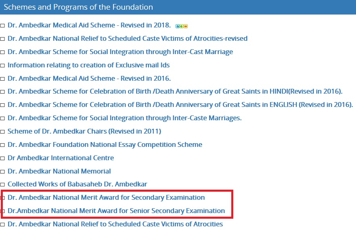Open Social Integration through Inter-Caste Marriages link

coord(124,118)
